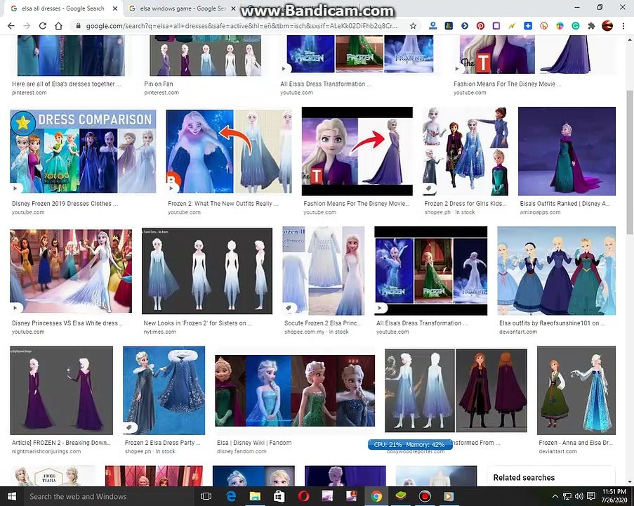Image resolution: width=634 pixels, height=506 pixels.
Task: Reload the current Google results page
Action: pos(42,26)
